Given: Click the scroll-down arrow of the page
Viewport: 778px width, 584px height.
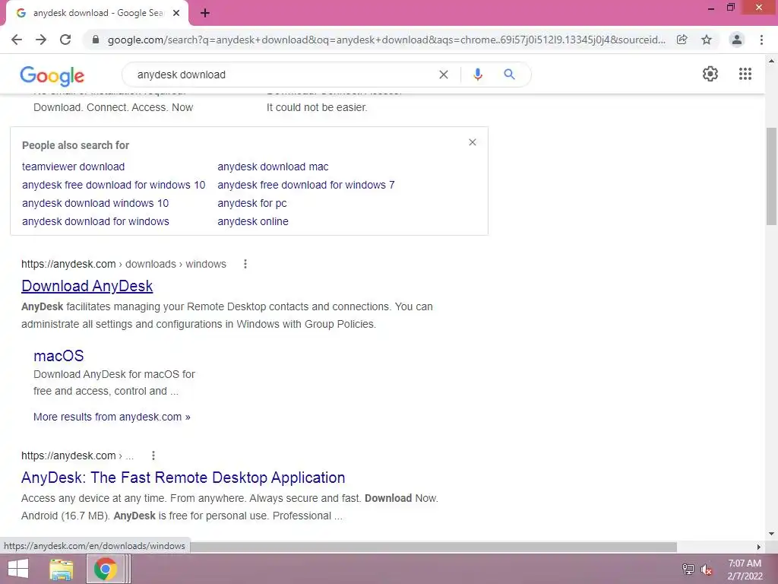Looking at the screenshot, I should 771,534.
